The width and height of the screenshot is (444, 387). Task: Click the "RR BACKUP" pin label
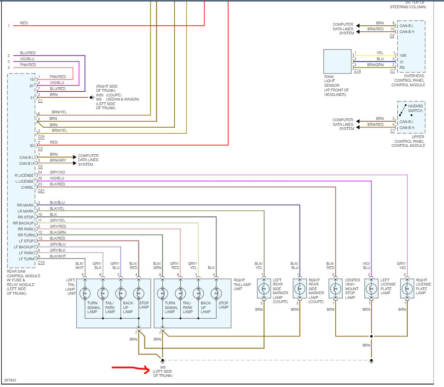[23, 223]
